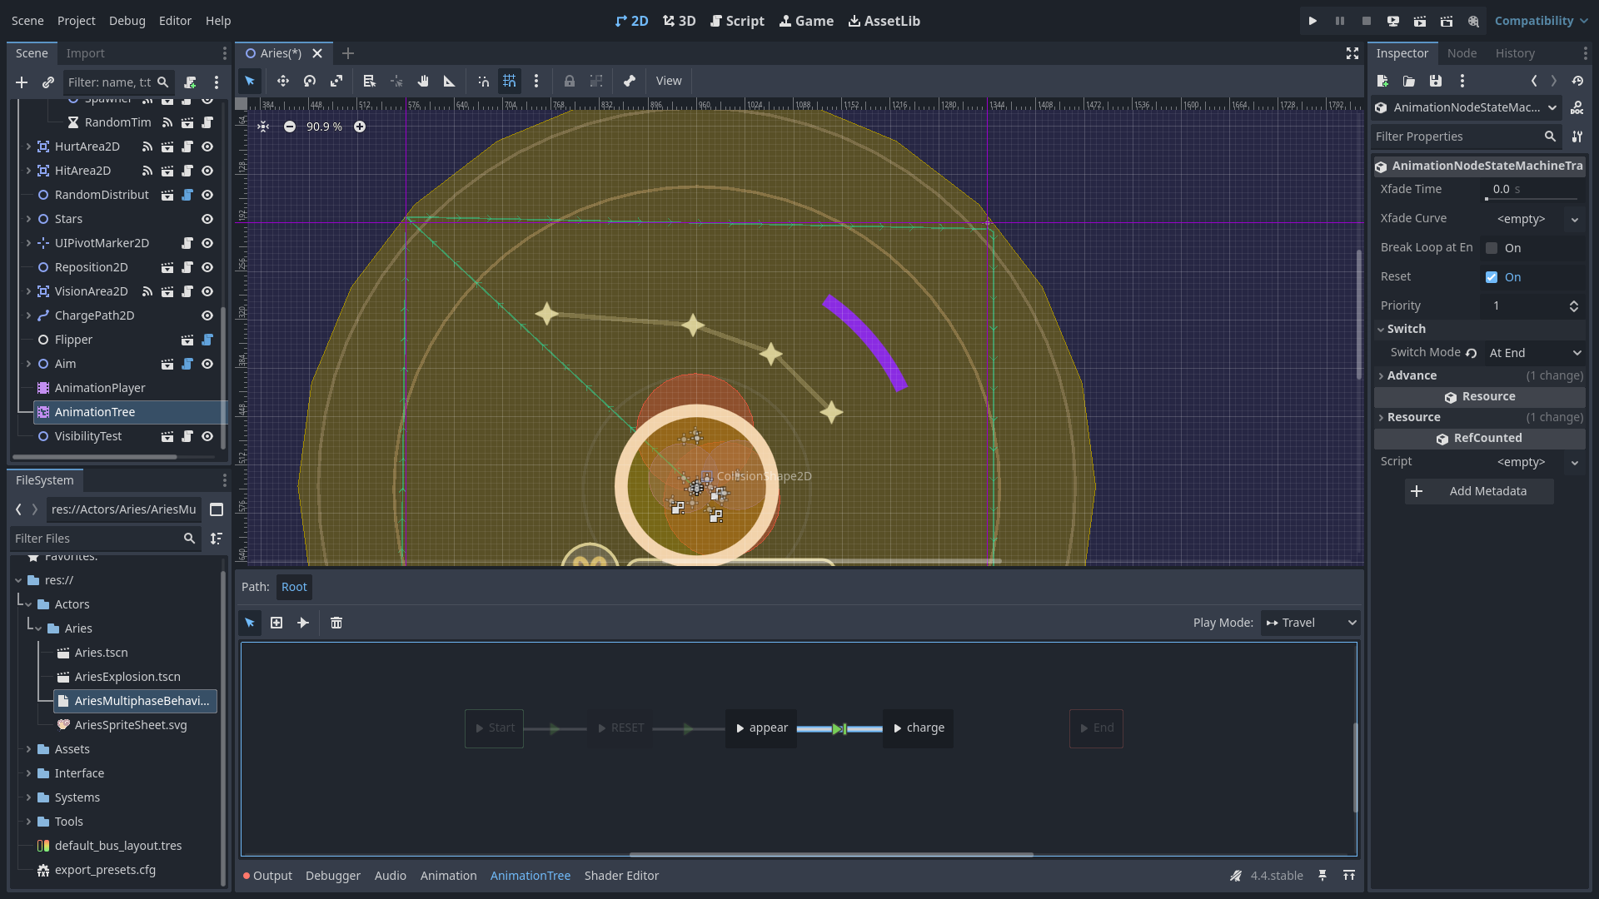This screenshot has width=1599, height=899.
Task: Expand the Advance section
Action: coord(1412,375)
